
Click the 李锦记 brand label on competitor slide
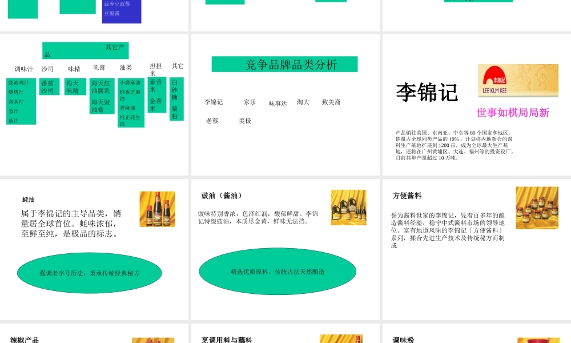point(214,101)
